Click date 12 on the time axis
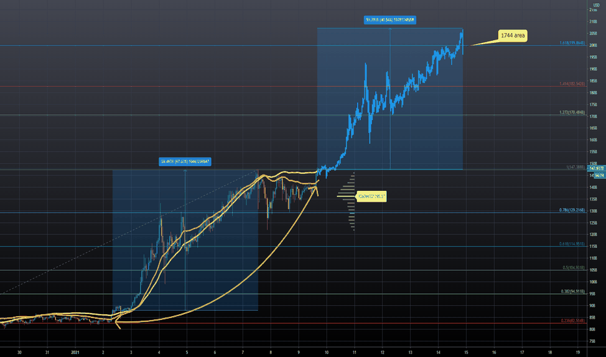Viewport: 606px width, 357px height. click(x=382, y=352)
